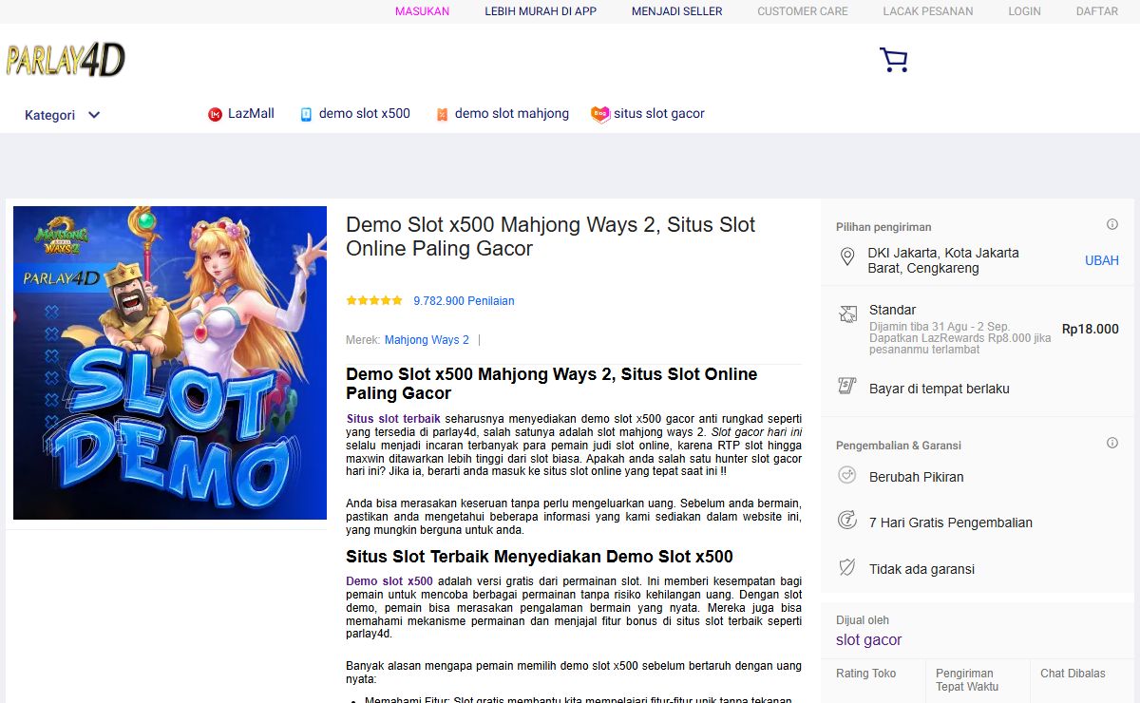
Task: Click the location pin icon for DKI Jakarta
Action: 847,257
